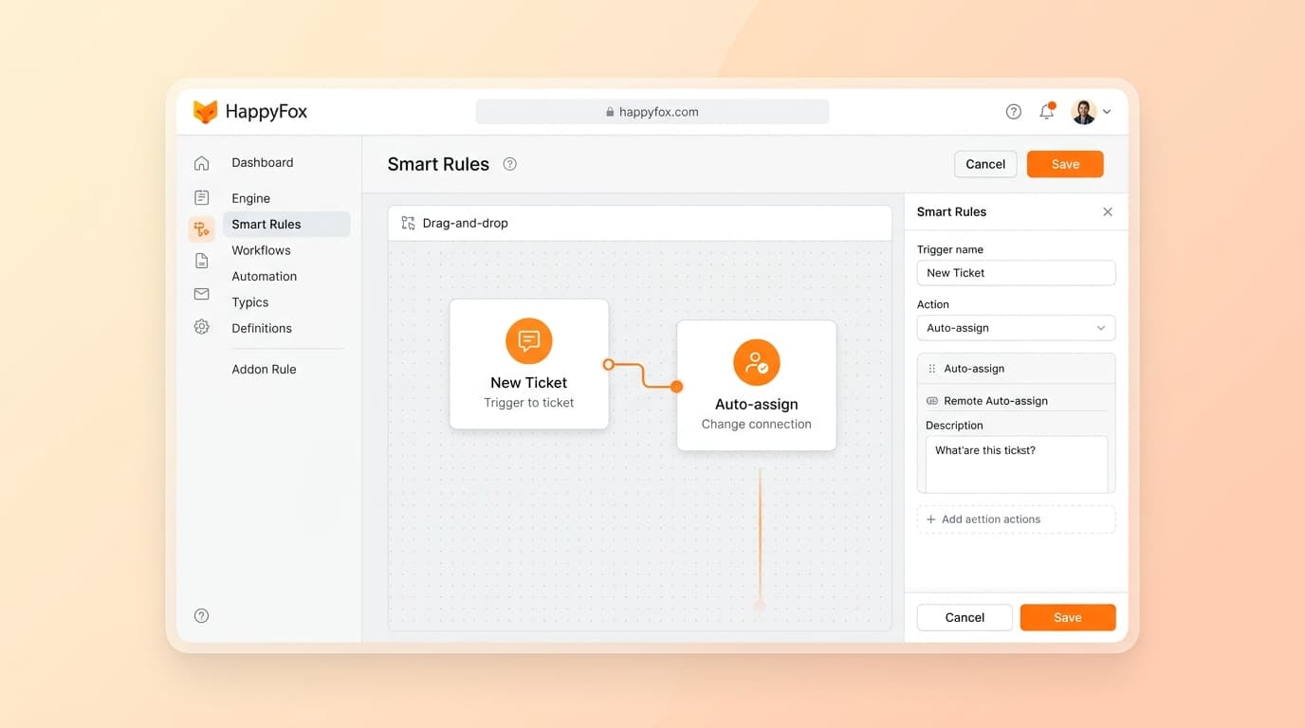Go to Workflows
The image size is (1305, 728).
pos(261,250)
